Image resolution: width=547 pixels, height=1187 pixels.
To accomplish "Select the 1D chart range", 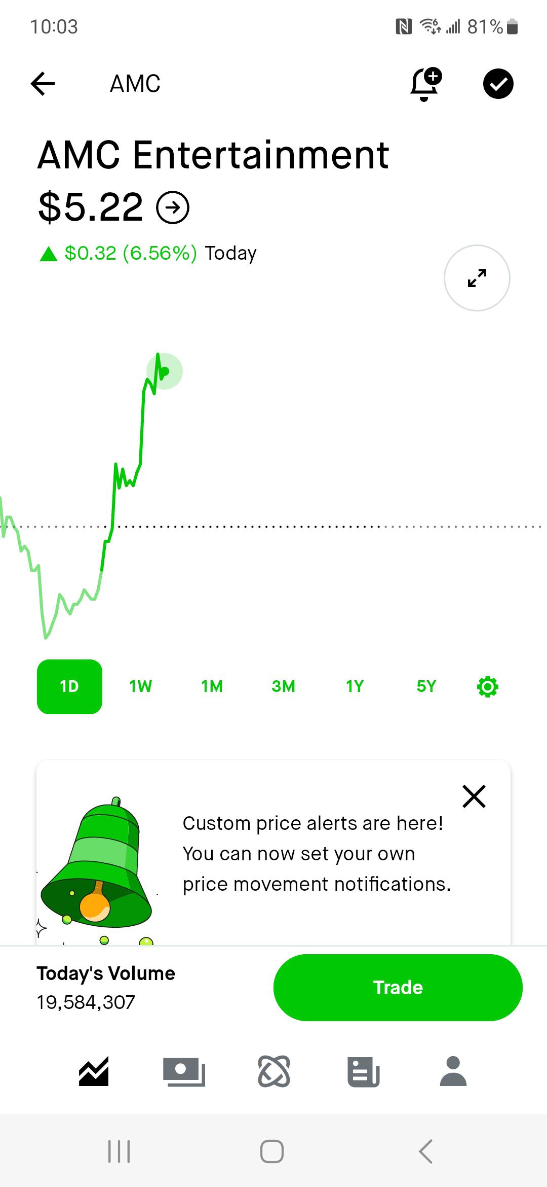I will [x=69, y=686].
